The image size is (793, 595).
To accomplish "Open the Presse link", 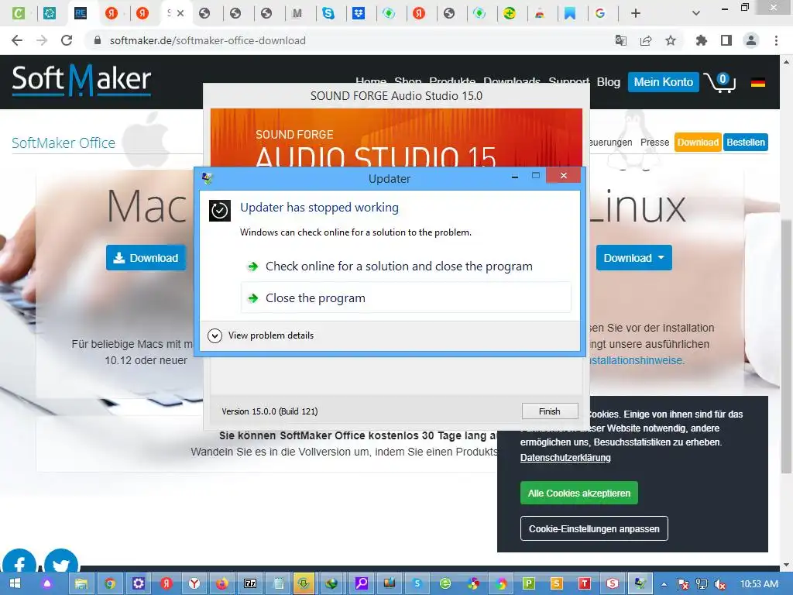I will click(x=654, y=143).
